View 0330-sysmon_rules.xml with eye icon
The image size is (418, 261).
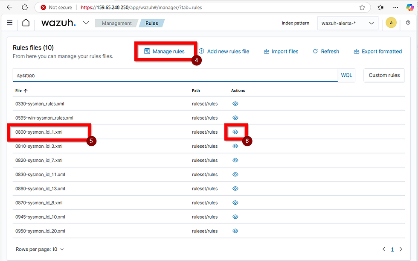click(235, 103)
